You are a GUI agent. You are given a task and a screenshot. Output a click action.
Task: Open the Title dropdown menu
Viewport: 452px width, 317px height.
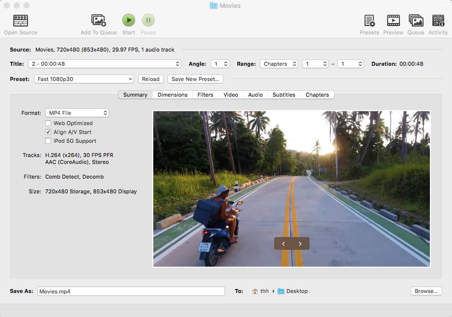click(105, 64)
